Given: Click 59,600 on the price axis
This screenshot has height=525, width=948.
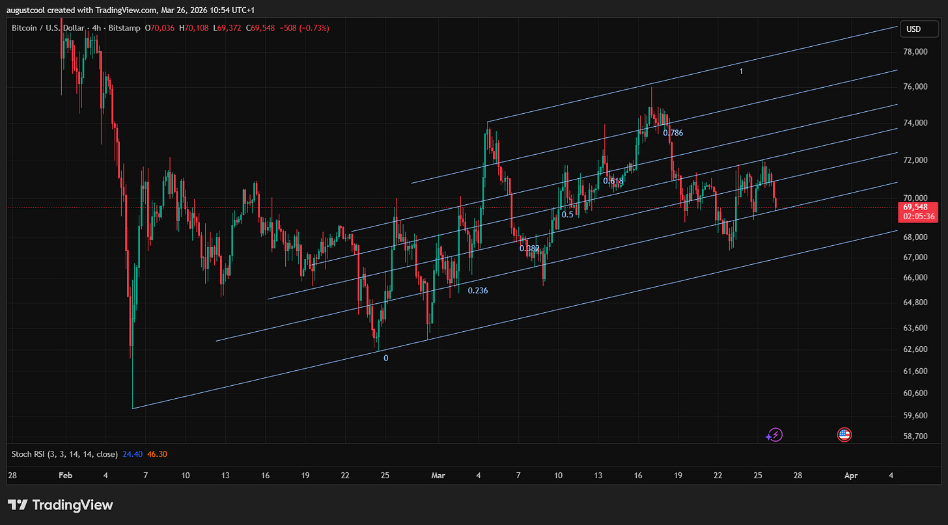Looking at the screenshot, I should click(916, 416).
